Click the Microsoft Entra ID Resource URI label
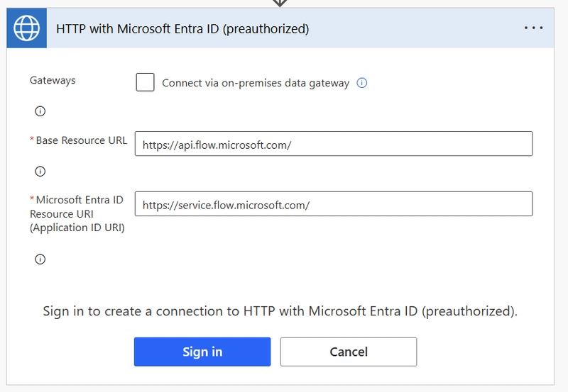The image size is (568, 392). tap(77, 213)
